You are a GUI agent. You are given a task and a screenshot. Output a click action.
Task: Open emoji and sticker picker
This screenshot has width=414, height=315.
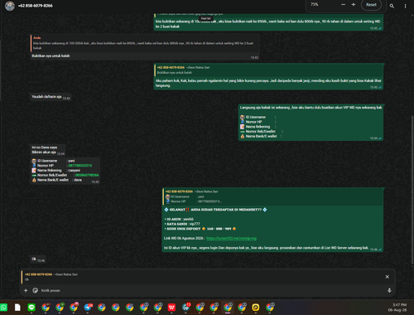(x=36, y=290)
